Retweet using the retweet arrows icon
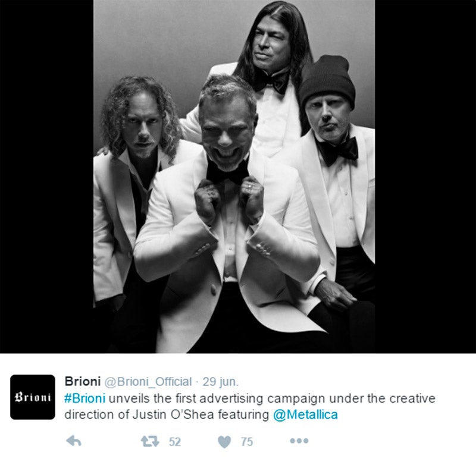This screenshot has height=462, width=476. pos(150,441)
